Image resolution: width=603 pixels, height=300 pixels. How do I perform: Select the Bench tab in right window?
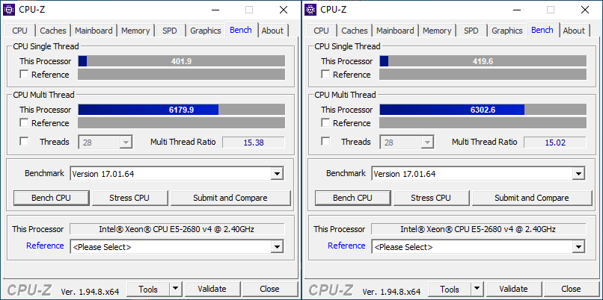coord(542,30)
